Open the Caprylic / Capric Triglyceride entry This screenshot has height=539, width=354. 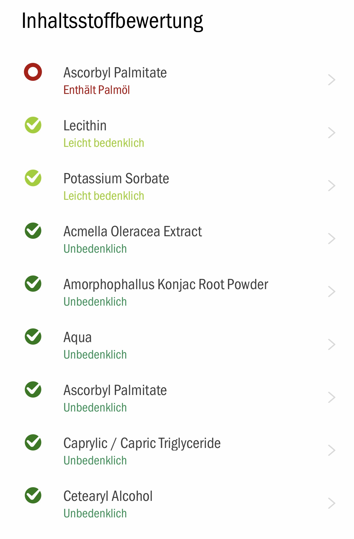[177, 451]
